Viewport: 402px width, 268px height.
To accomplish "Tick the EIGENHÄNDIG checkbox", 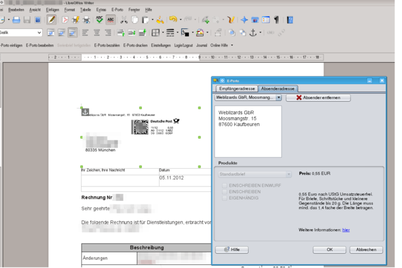I will [x=225, y=198].
